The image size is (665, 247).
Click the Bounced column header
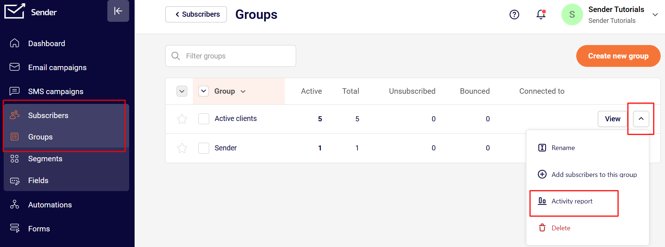(475, 91)
